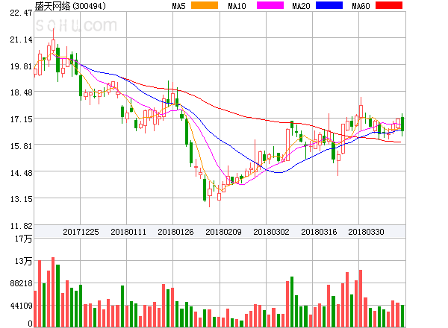This screenshot has width=448, height=328.
Task: Click the 19.81 price axis label
Action: tap(21, 66)
